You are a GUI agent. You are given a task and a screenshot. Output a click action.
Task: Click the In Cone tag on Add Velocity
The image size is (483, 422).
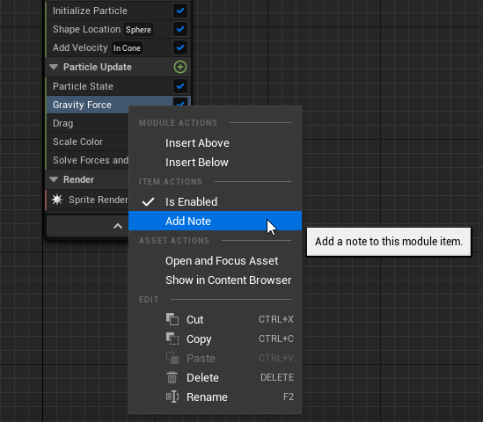127,48
